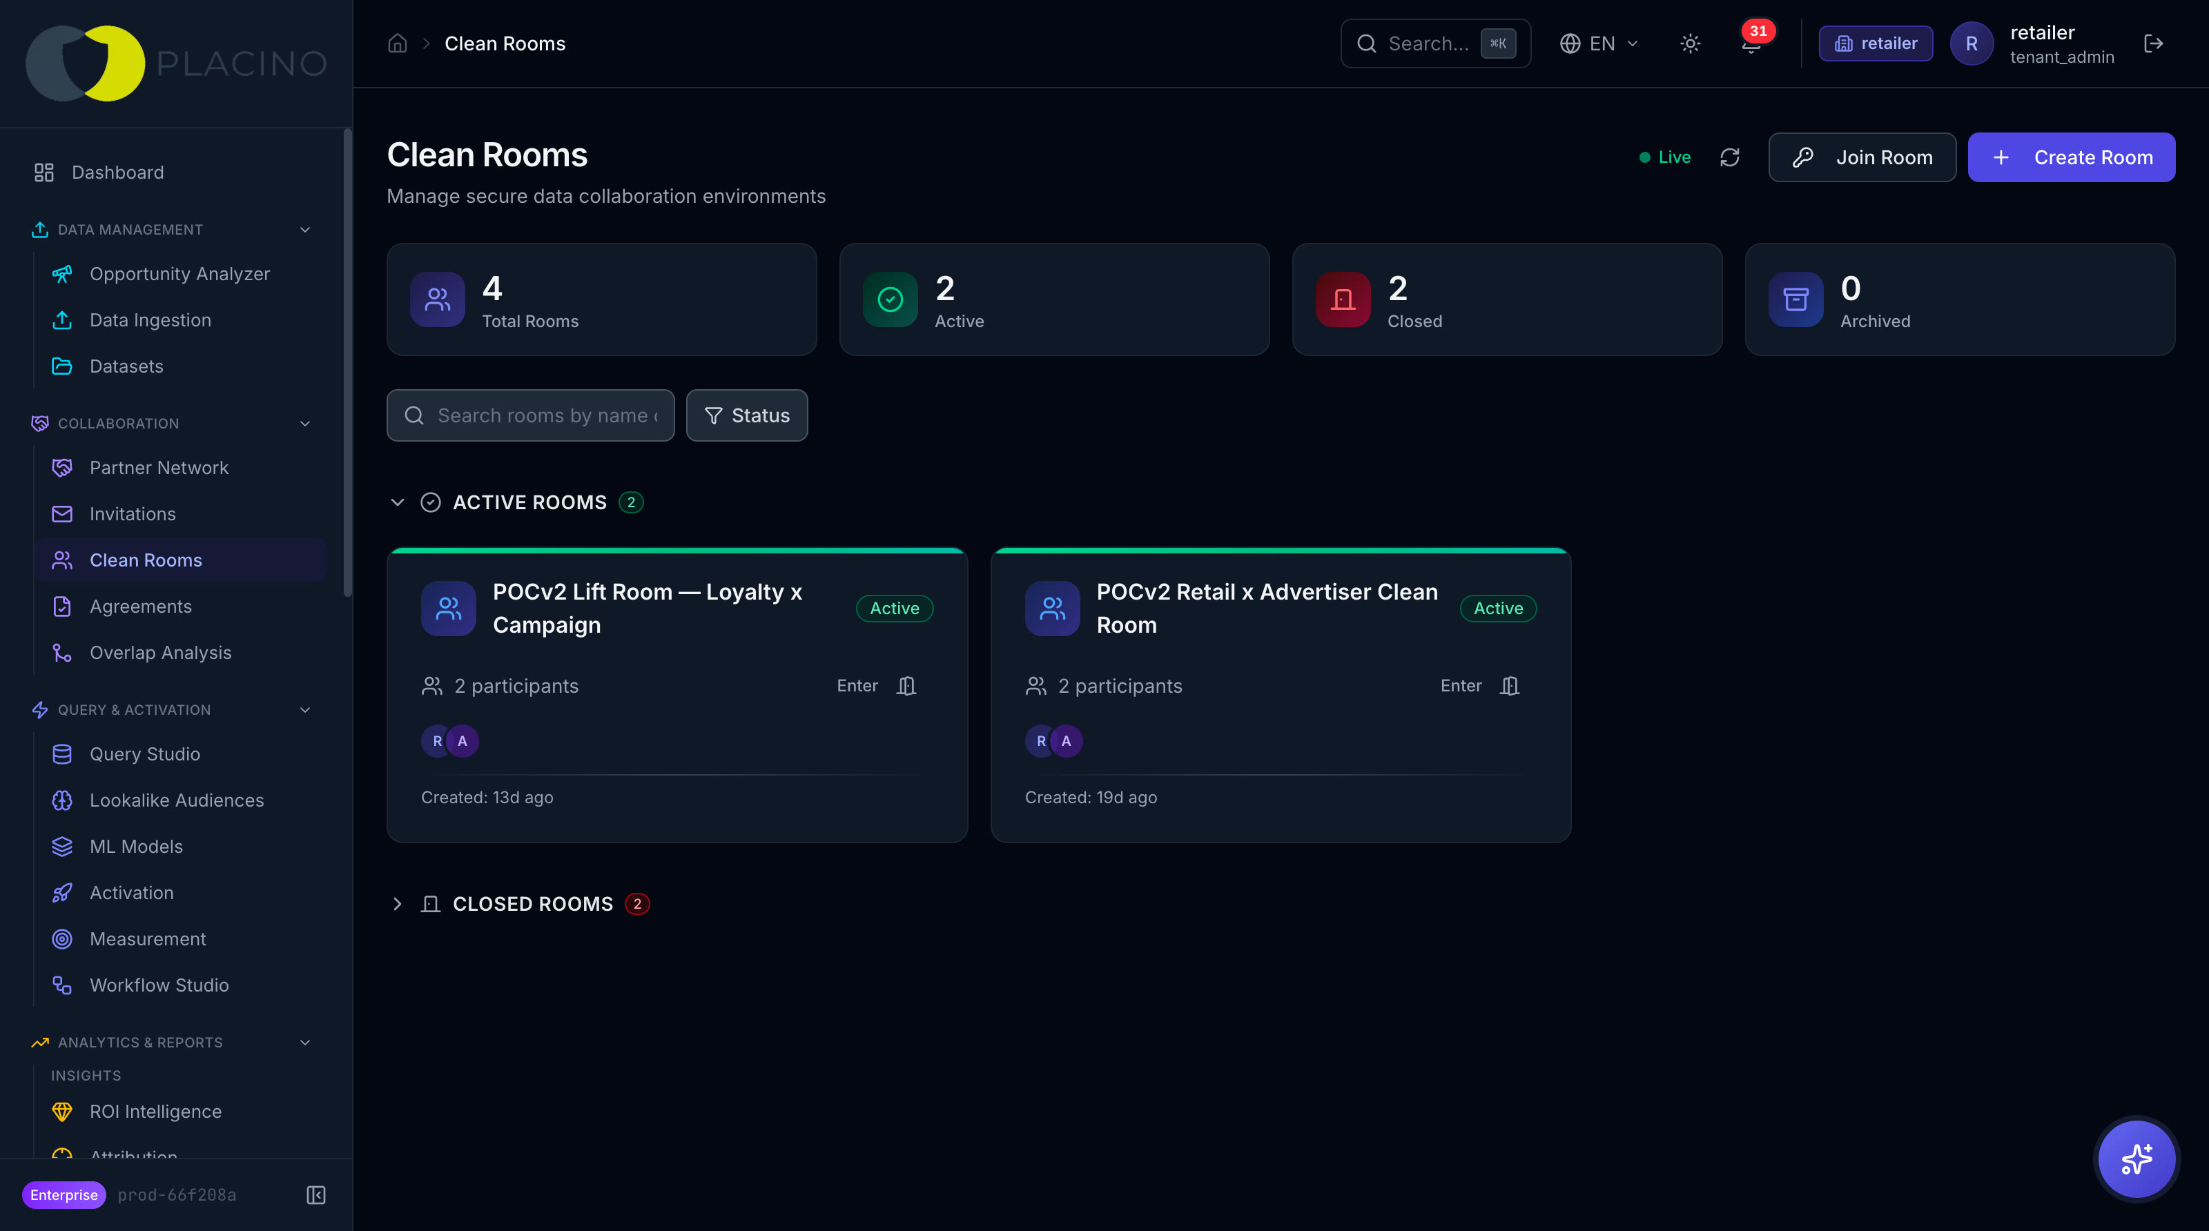Go to the Activation page
This screenshot has width=2209, height=1231.
(x=181, y=892)
